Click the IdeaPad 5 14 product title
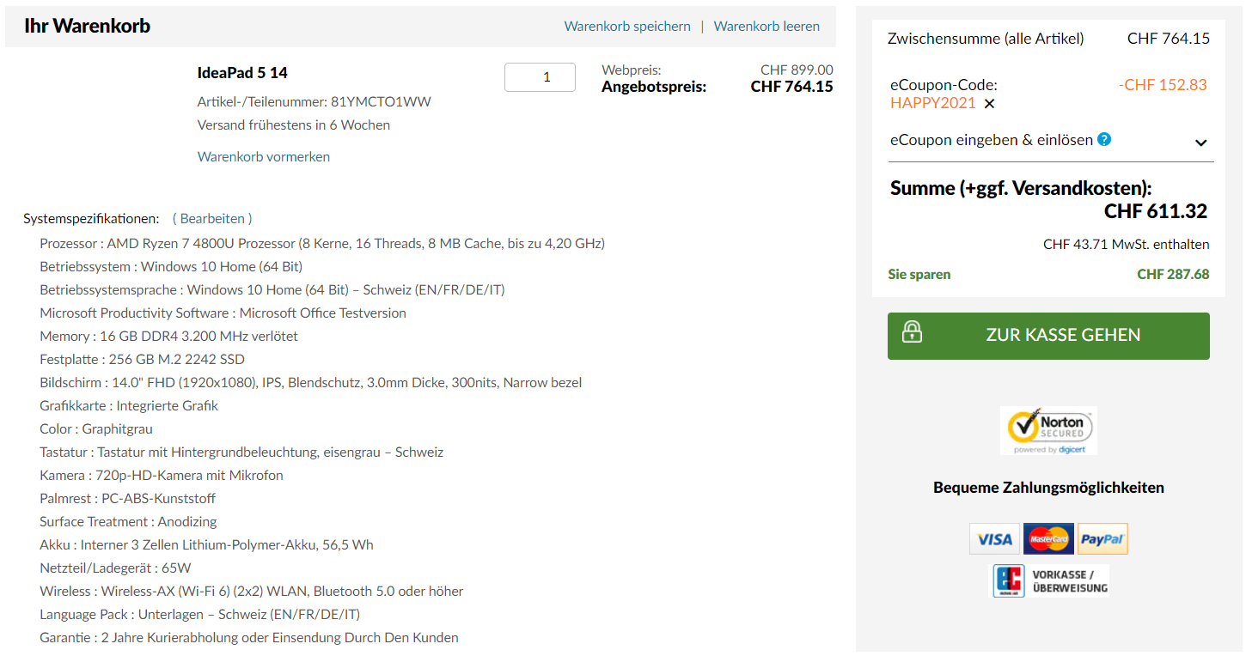 (242, 73)
